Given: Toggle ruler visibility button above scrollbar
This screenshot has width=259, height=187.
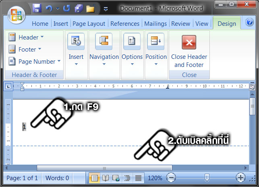Looking at the screenshot, I should tap(252, 86).
